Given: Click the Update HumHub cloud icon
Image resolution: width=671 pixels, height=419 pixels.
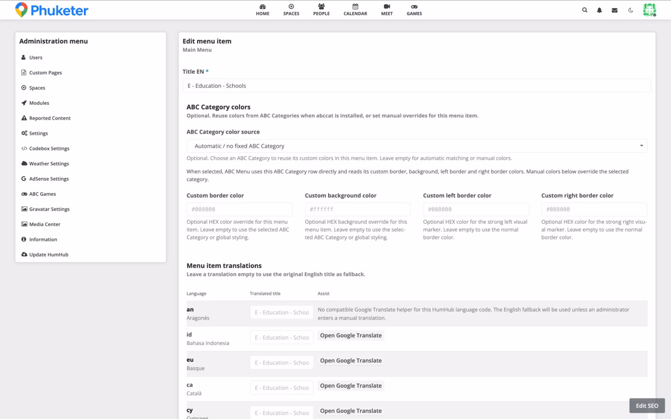Looking at the screenshot, I should pos(24,255).
